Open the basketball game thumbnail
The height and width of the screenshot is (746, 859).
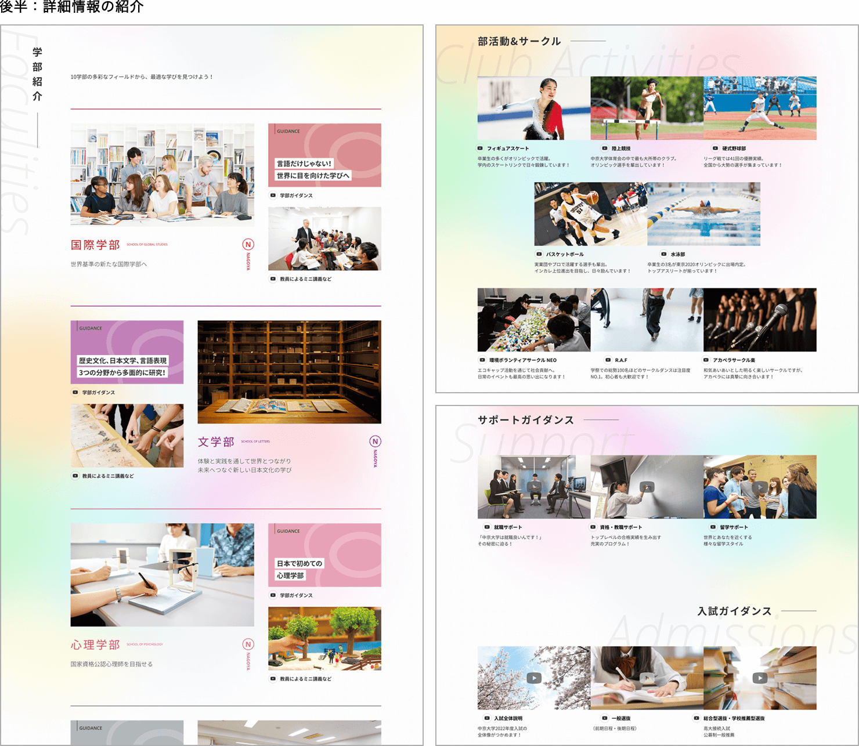pyautogui.click(x=591, y=214)
